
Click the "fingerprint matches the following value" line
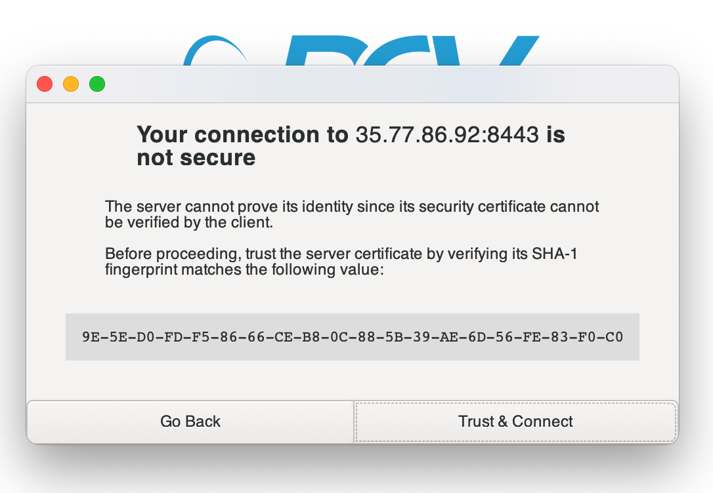click(x=244, y=269)
